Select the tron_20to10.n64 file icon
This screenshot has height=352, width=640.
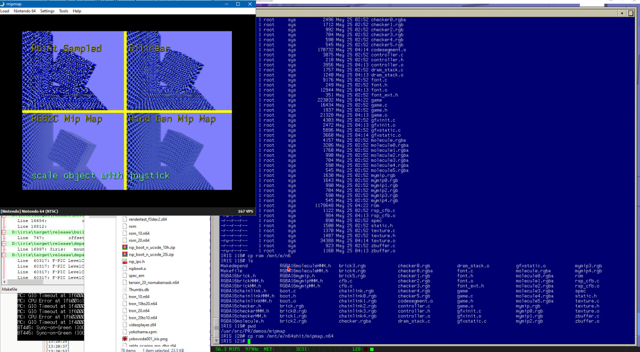[125, 317]
